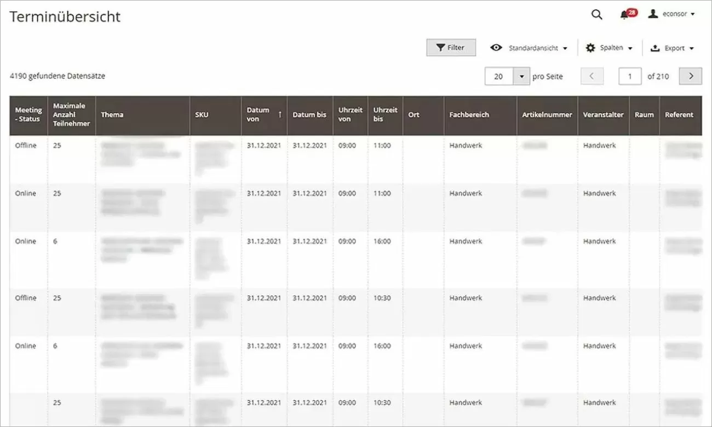Go to the next page arrow
Viewport: 712px width, 427px height.
(690, 77)
